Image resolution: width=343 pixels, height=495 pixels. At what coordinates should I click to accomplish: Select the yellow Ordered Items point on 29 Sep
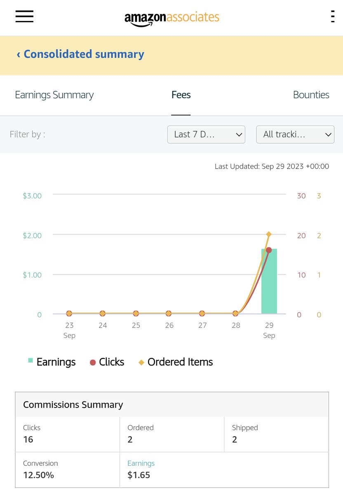click(x=269, y=234)
